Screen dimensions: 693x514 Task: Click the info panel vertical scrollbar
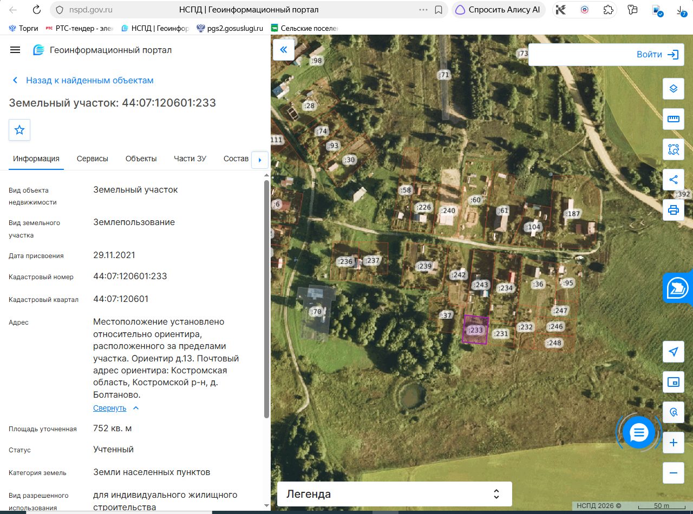pos(266,299)
